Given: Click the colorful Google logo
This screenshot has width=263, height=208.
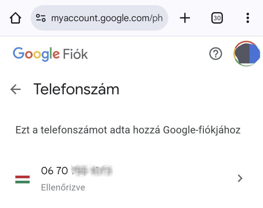Looking at the screenshot, I should (36, 54).
